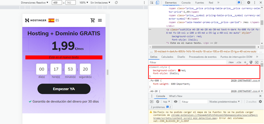Clear the console with the ban icon

tap(158, 102)
